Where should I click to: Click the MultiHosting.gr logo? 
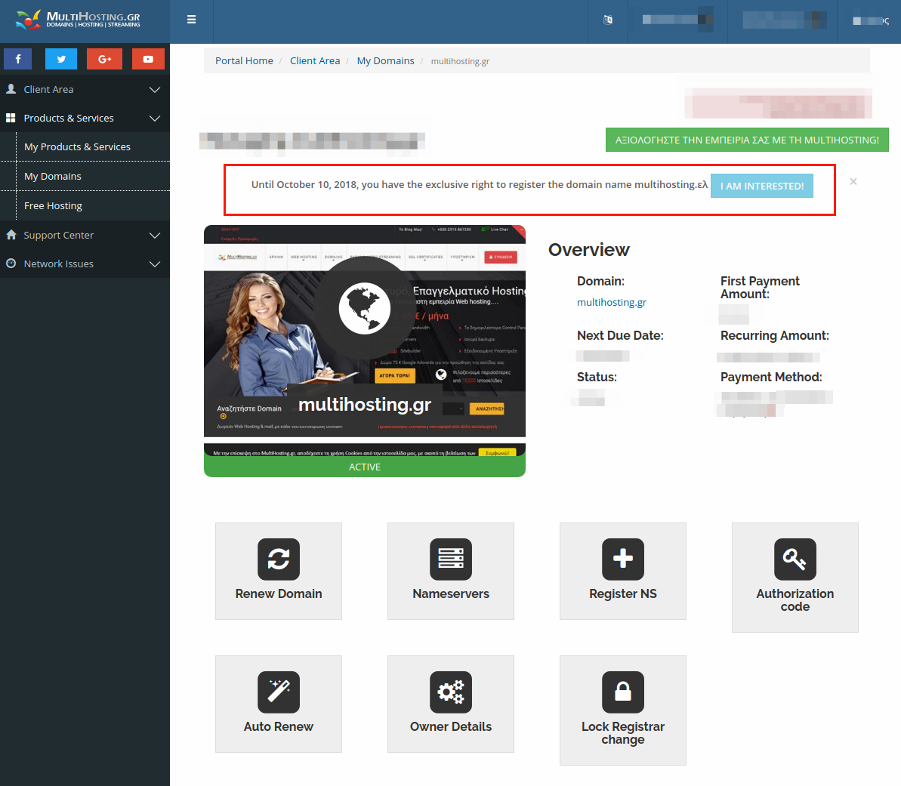coord(78,20)
